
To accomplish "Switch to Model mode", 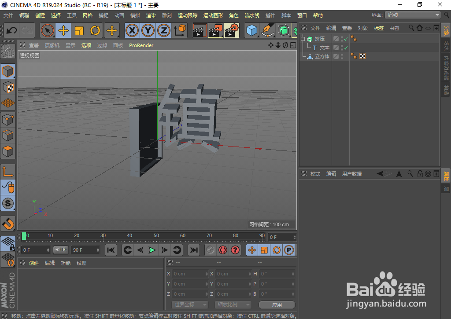I will [x=8, y=72].
